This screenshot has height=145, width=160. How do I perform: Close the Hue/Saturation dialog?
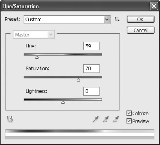(x=154, y=6)
